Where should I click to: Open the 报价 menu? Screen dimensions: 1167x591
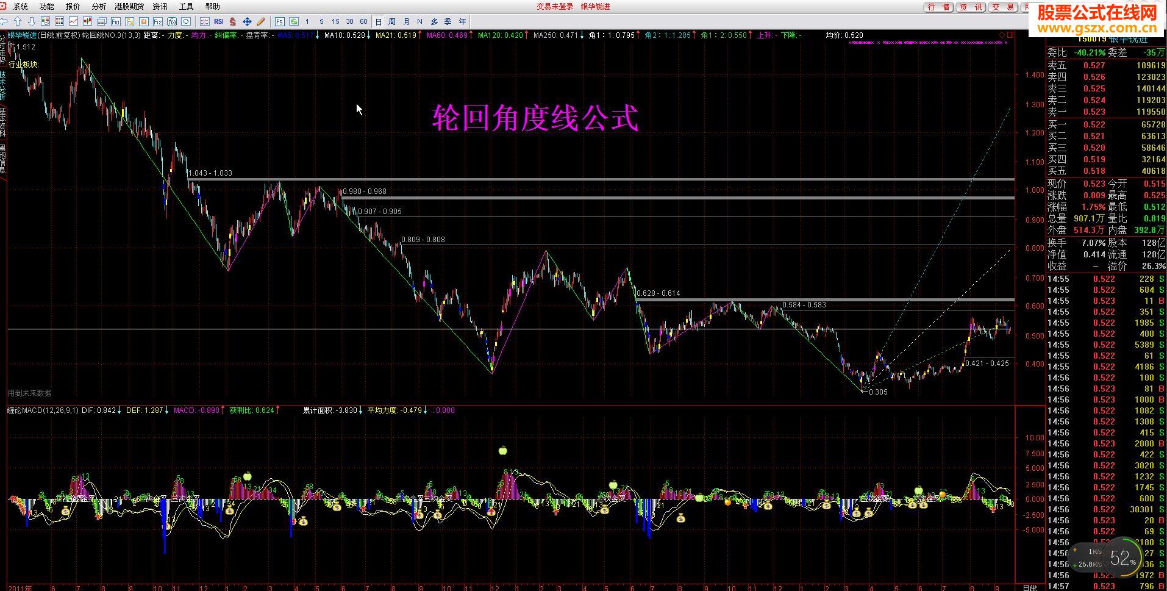(73, 7)
